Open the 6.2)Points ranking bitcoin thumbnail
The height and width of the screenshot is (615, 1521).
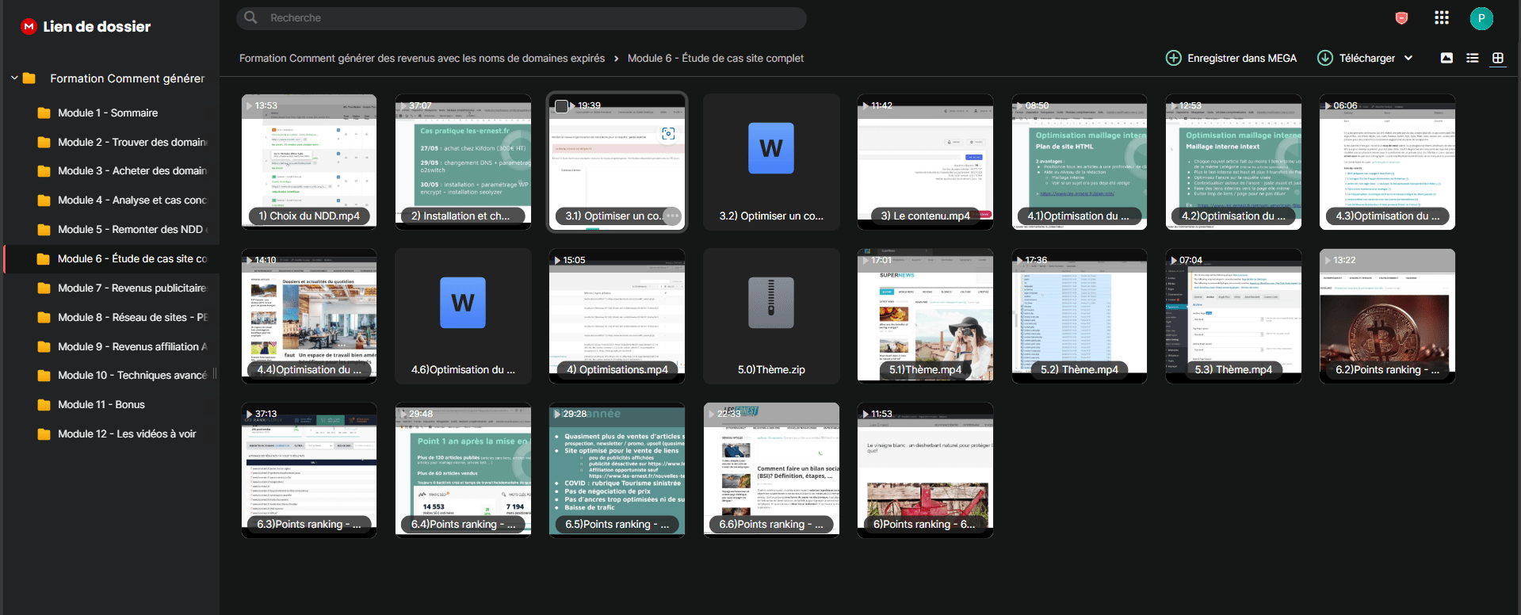pos(1387,316)
